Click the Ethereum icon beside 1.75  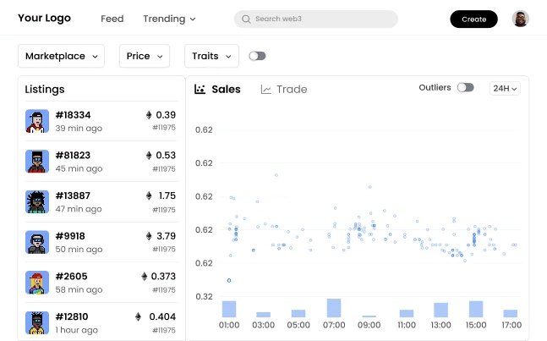tap(149, 195)
